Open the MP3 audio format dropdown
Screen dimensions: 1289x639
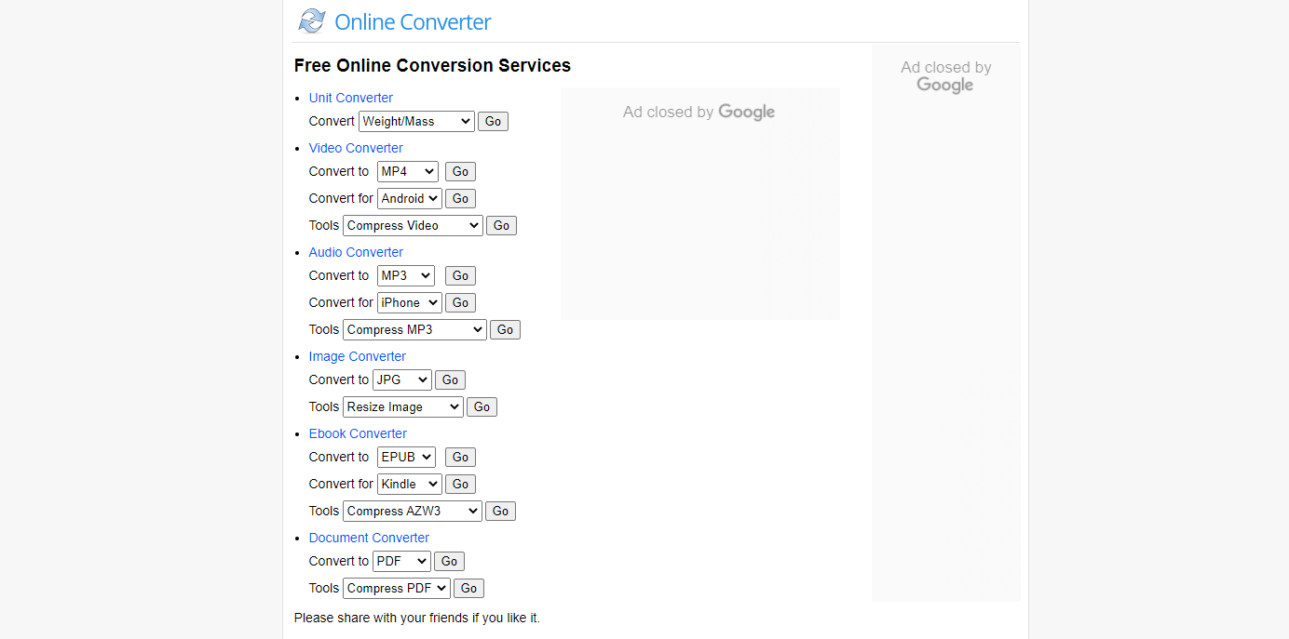(405, 275)
